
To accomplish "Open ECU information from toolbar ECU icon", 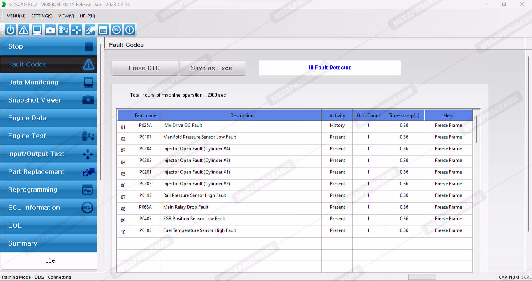I will click(116, 30).
